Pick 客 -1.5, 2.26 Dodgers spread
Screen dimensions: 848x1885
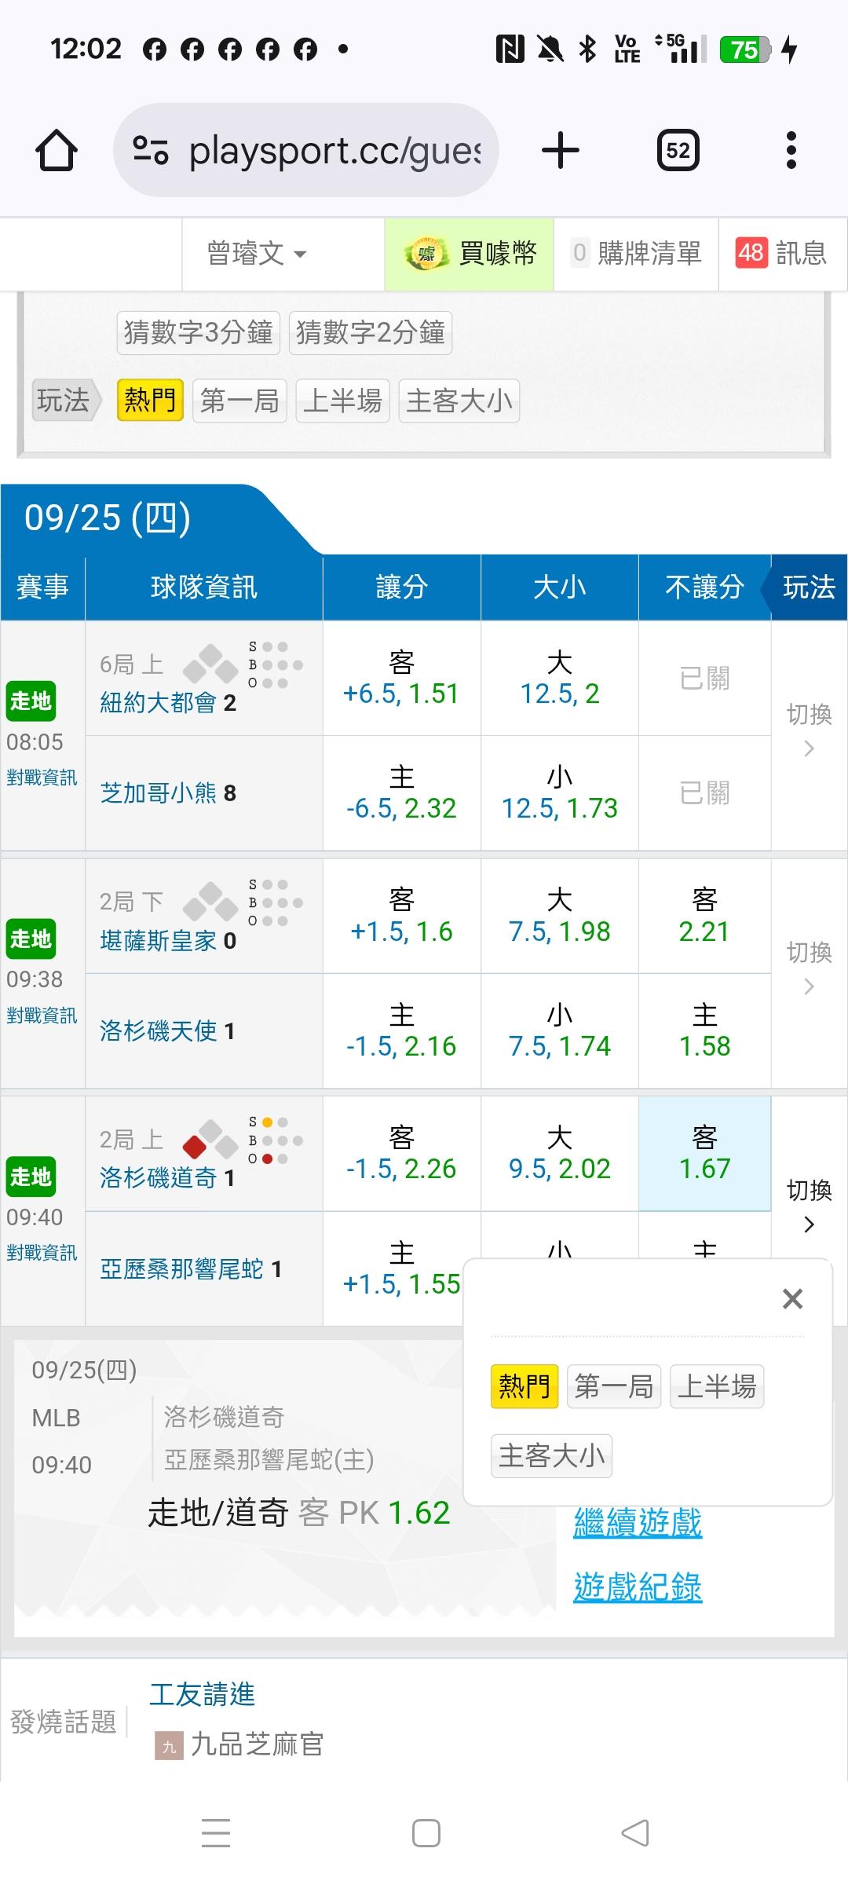coord(401,1155)
